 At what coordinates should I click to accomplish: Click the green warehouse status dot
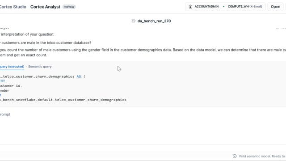coord(223,7)
